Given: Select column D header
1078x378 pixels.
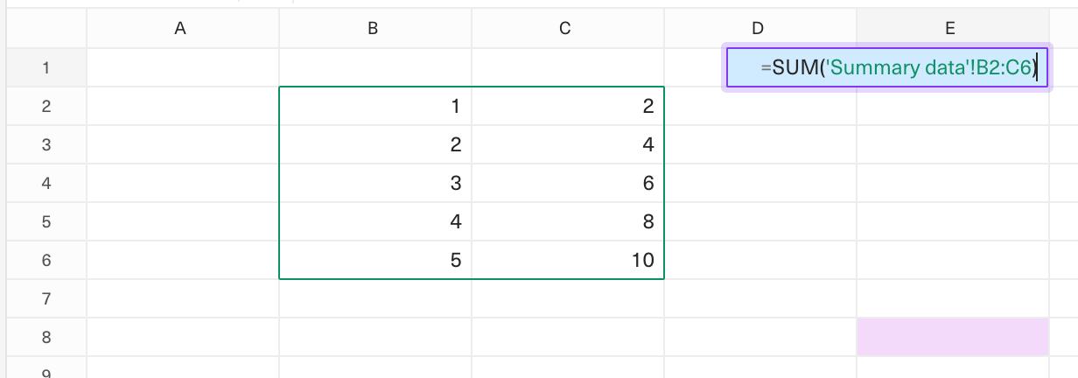Looking at the screenshot, I should point(760,28).
